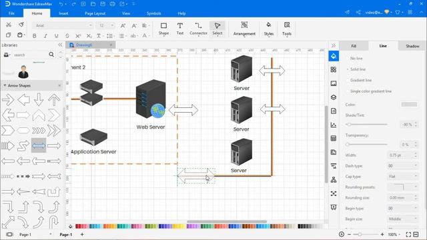Viewport: 427px width, 240px height.
Task: Open the Fill/Line style sidebar icon
Action: coord(334,56)
